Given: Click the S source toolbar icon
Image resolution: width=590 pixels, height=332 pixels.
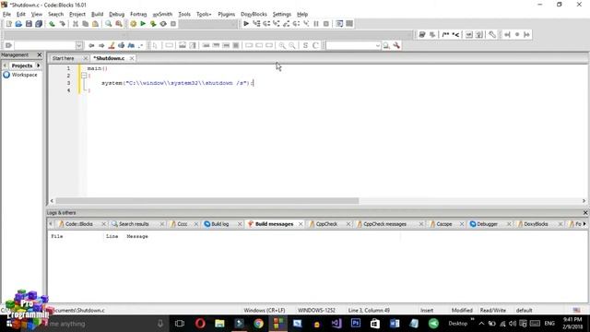Looking at the screenshot, I should [305, 45].
